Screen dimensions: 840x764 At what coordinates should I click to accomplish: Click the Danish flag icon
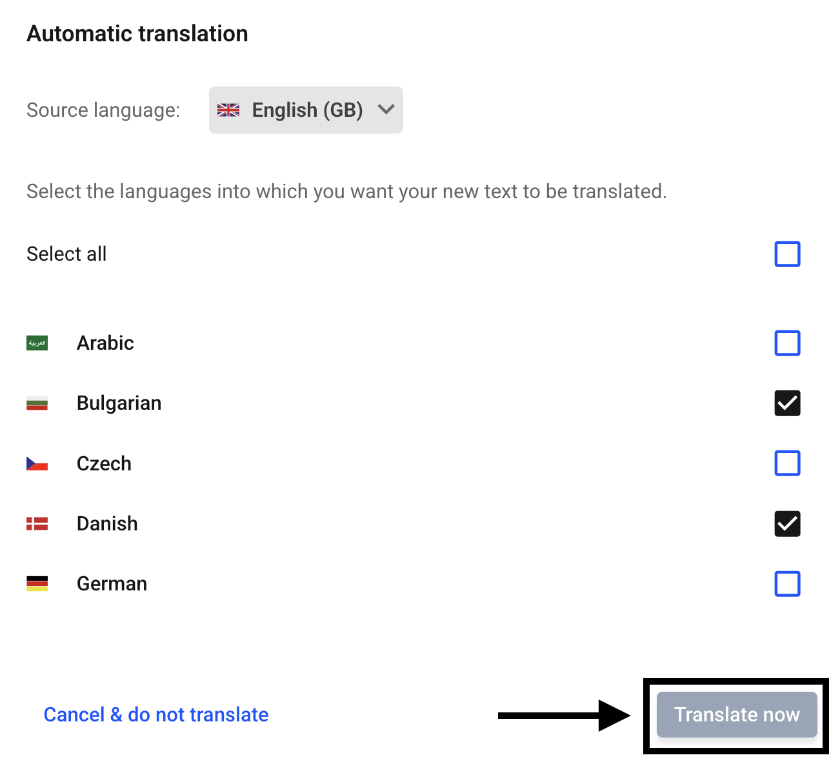[x=37, y=523]
